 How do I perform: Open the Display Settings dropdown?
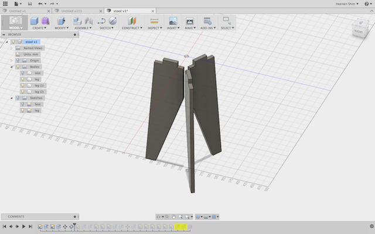pos(199,217)
